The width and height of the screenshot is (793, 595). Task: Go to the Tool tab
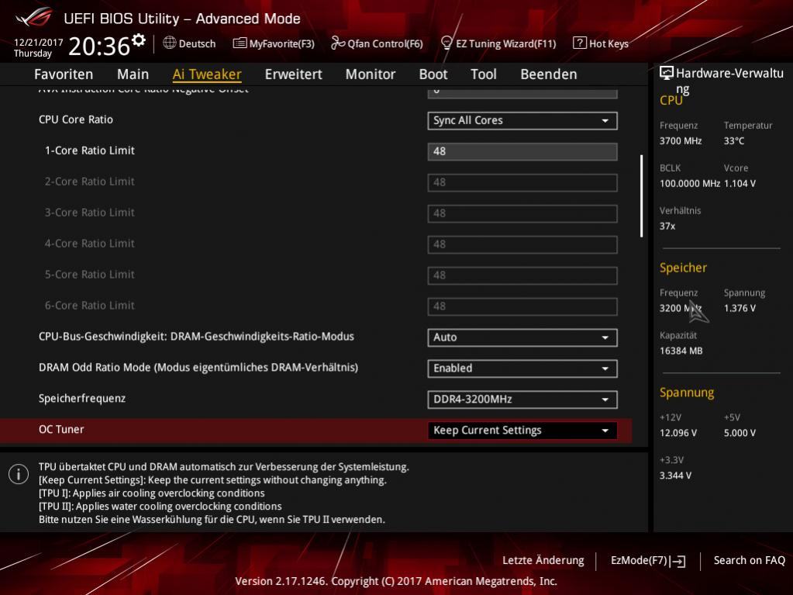click(484, 74)
